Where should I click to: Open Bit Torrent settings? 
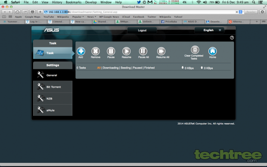[53, 87]
